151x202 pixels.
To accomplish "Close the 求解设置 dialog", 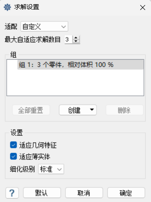I will click(143, 7).
